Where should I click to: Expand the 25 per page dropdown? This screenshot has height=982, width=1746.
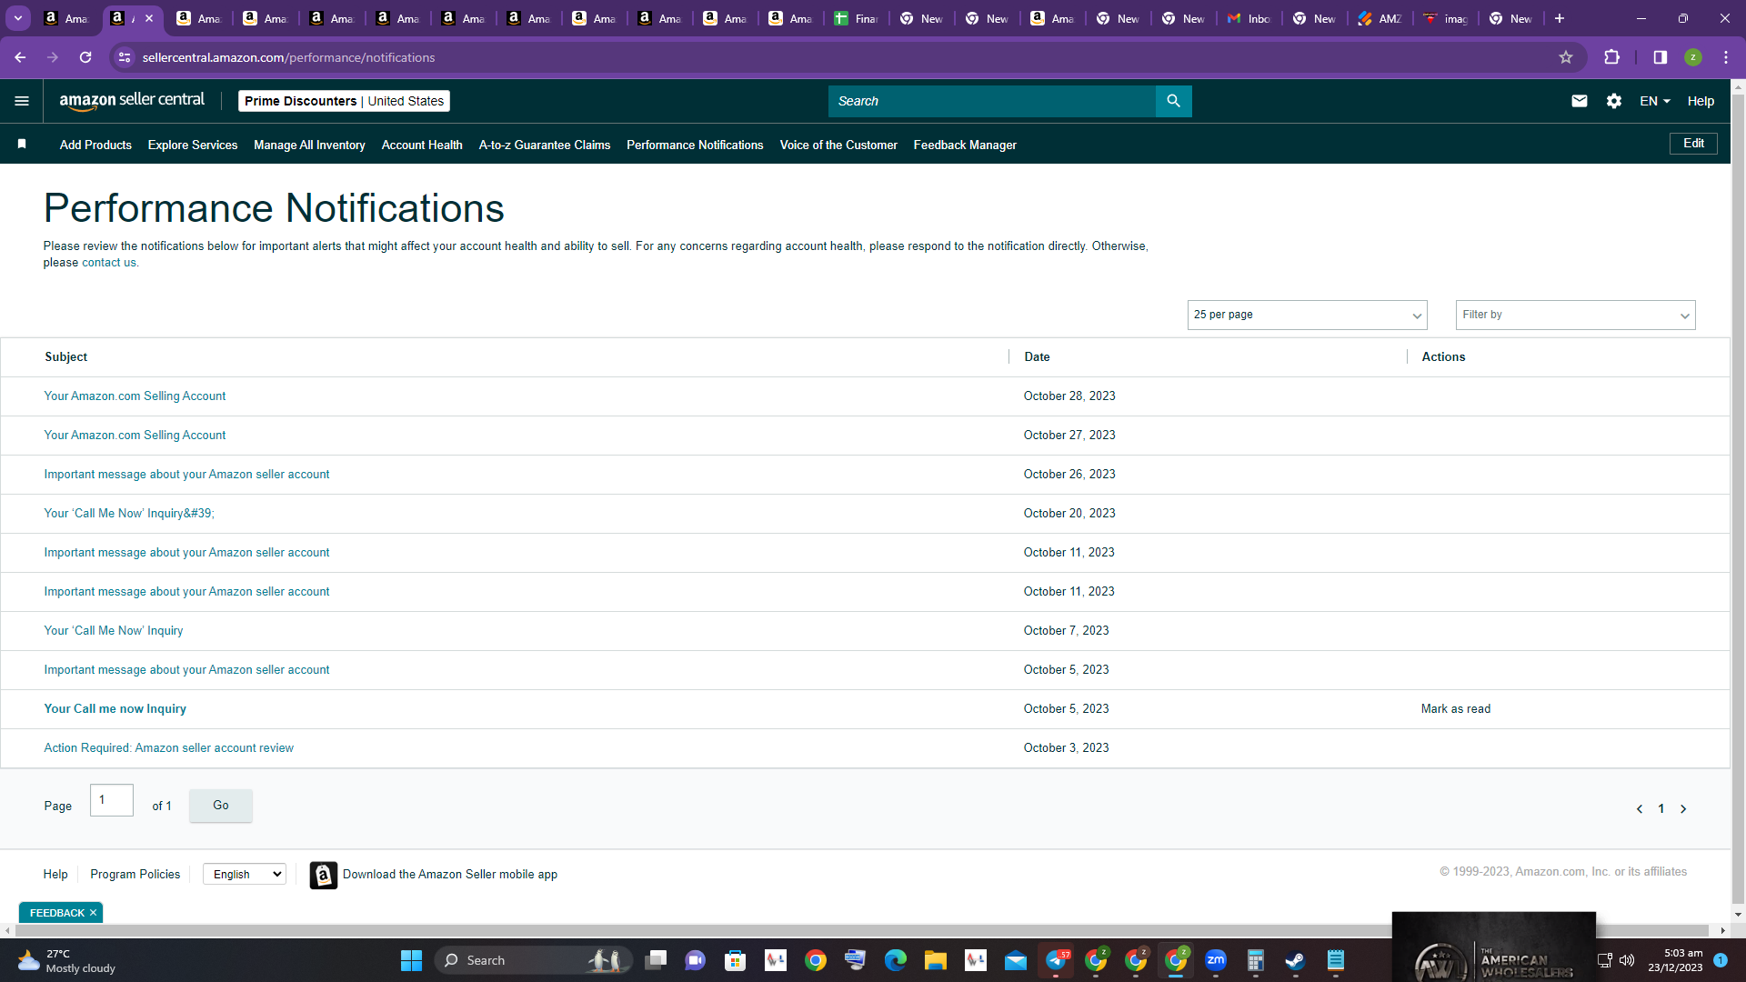[1307, 315]
